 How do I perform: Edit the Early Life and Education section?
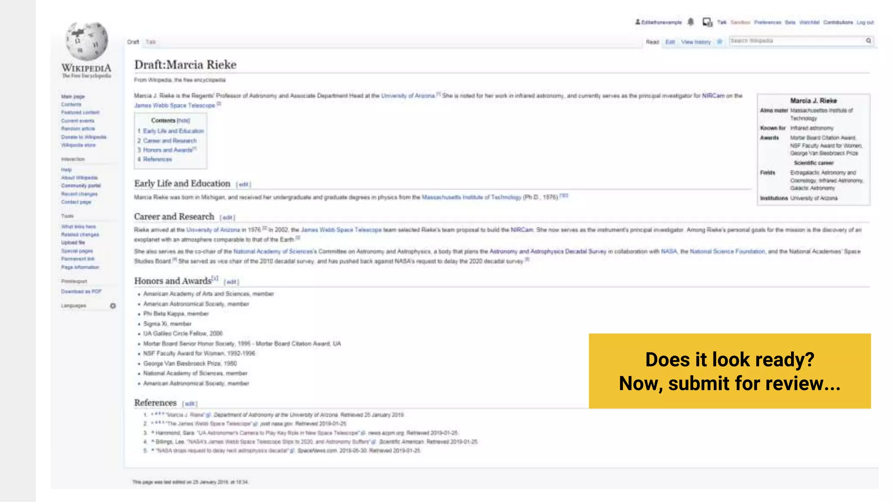point(243,185)
